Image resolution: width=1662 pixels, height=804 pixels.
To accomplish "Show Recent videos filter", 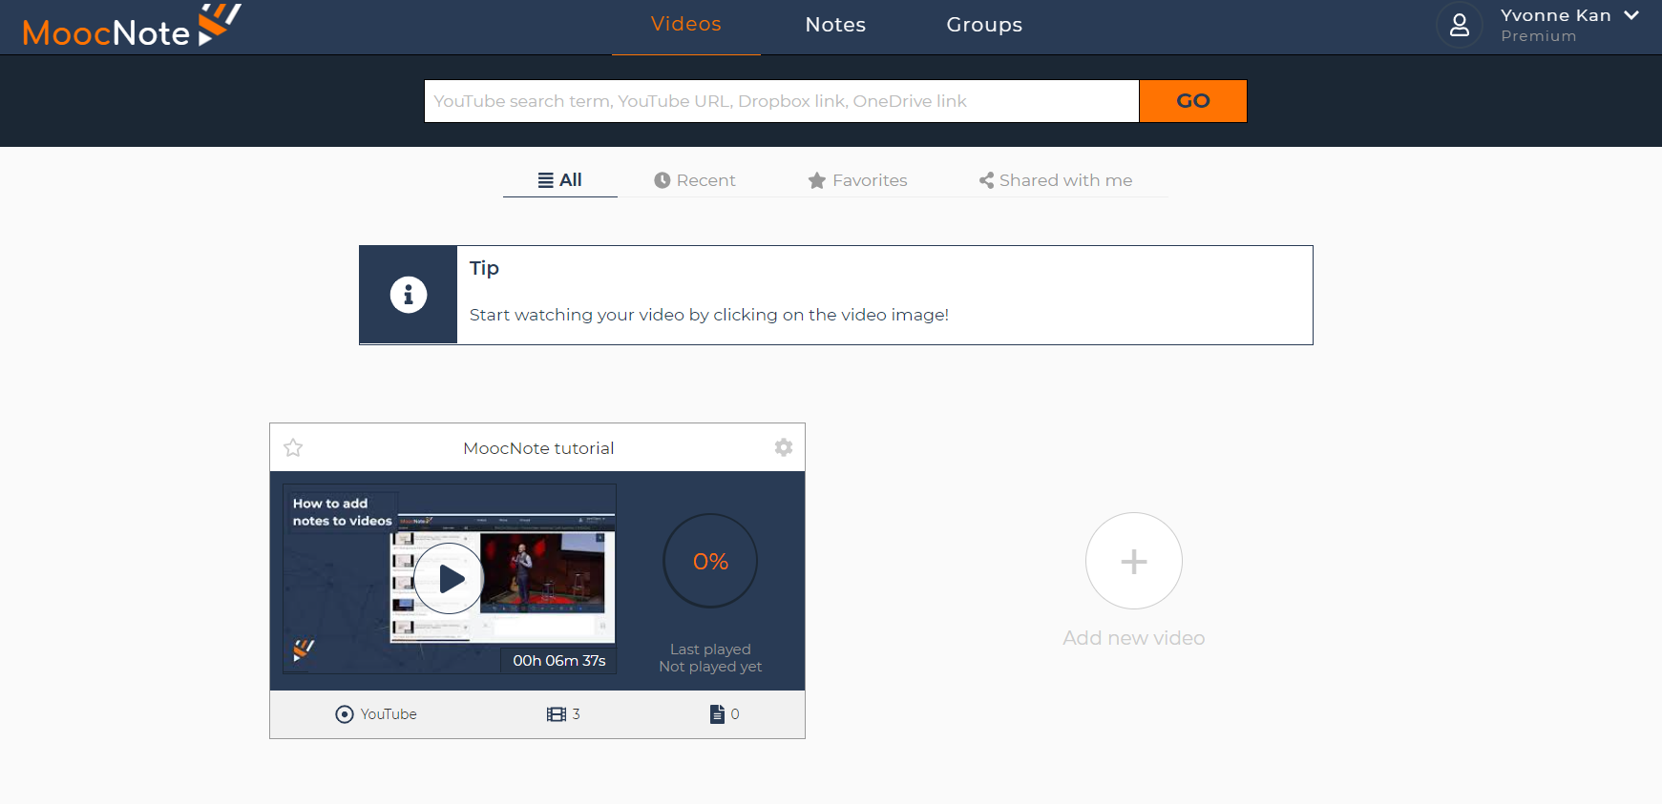I will [694, 180].
